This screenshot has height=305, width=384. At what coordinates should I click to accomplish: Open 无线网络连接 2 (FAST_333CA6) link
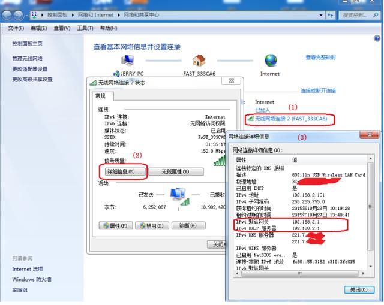point(291,119)
